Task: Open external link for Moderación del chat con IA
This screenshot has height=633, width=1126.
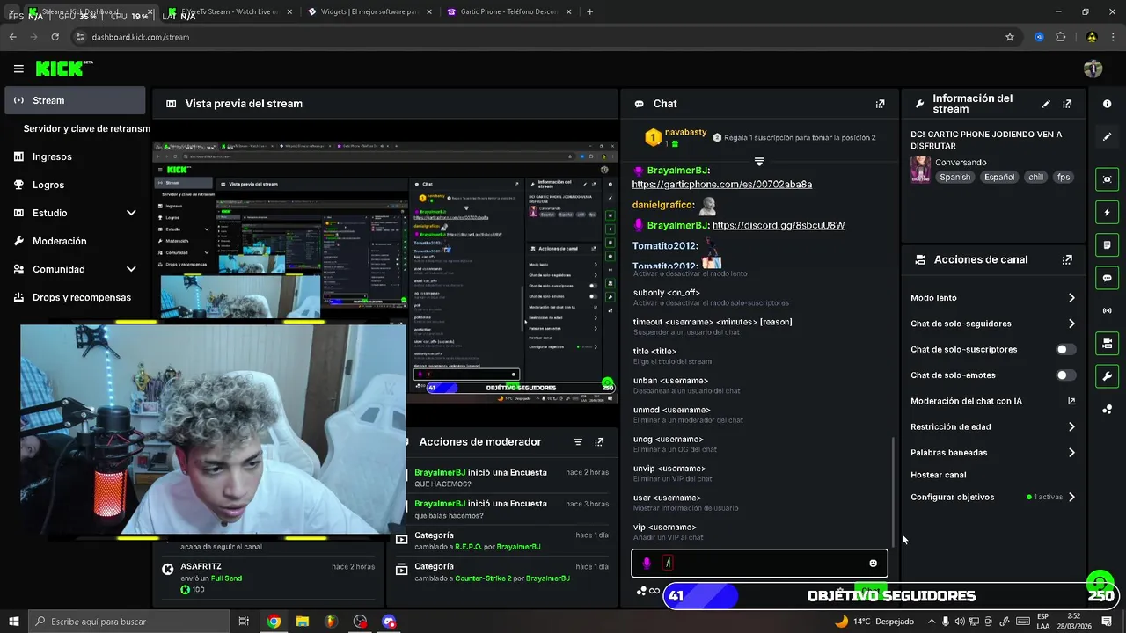Action: (x=1071, y=401)
